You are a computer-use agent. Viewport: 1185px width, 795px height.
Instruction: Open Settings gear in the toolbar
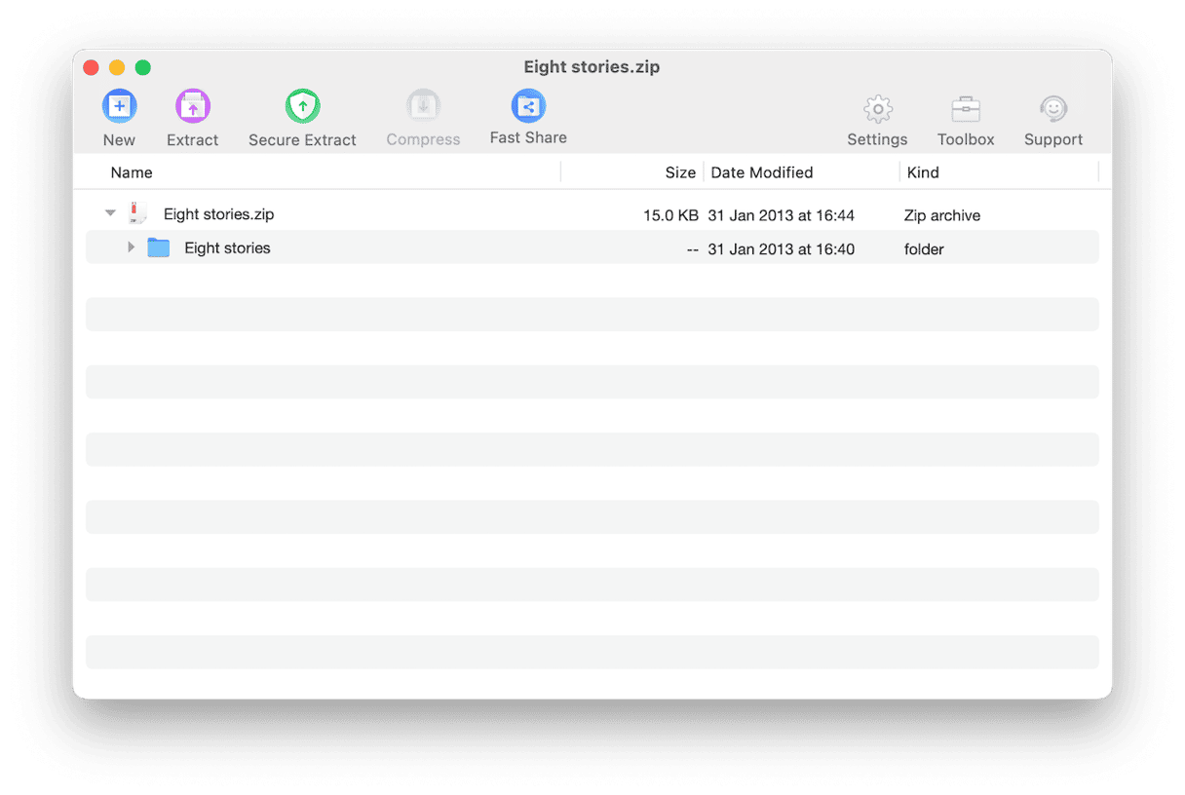(x=878, y=109)
